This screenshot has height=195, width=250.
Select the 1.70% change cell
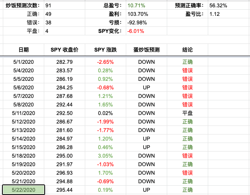coord(106,173)
